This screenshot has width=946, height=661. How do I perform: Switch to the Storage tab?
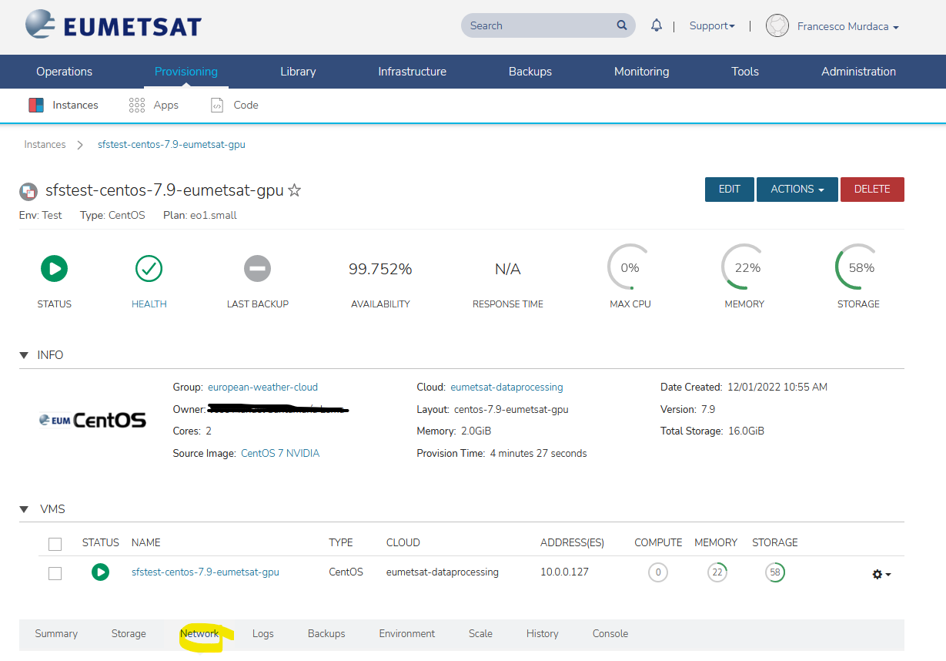coord(129,634)
